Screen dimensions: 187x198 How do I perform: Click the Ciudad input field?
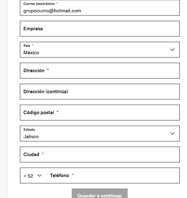pyautogui.click(x=100, y=155)
